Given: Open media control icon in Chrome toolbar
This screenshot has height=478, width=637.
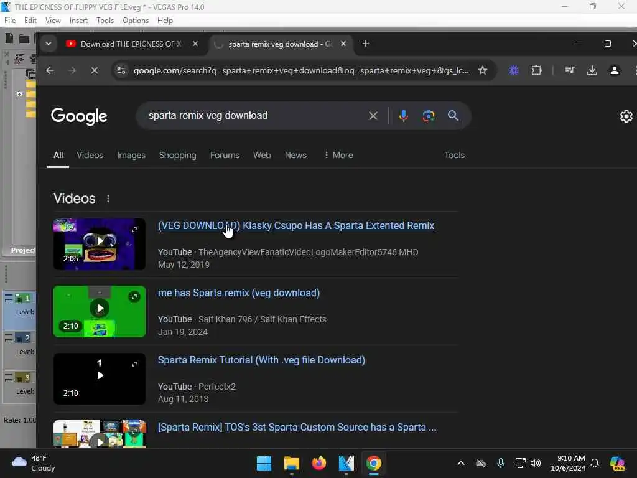Looking at the screenshot, I should (x=570, y=70).
